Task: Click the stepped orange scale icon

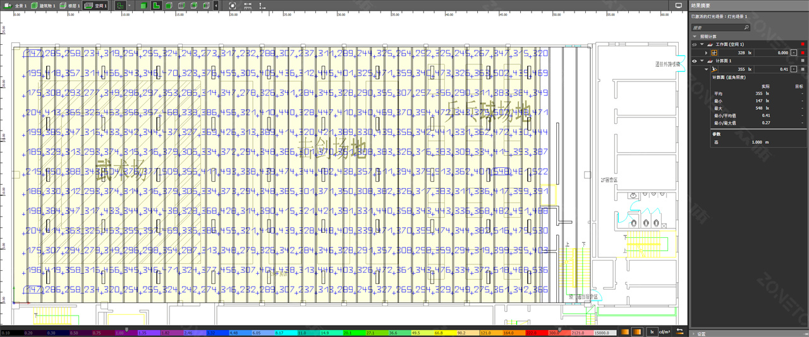Action: pyautogui.click(x=637, y=332)
